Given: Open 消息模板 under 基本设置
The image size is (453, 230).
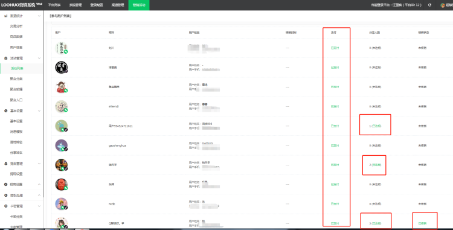Looking at the screenshot, I should pos(16,132).
